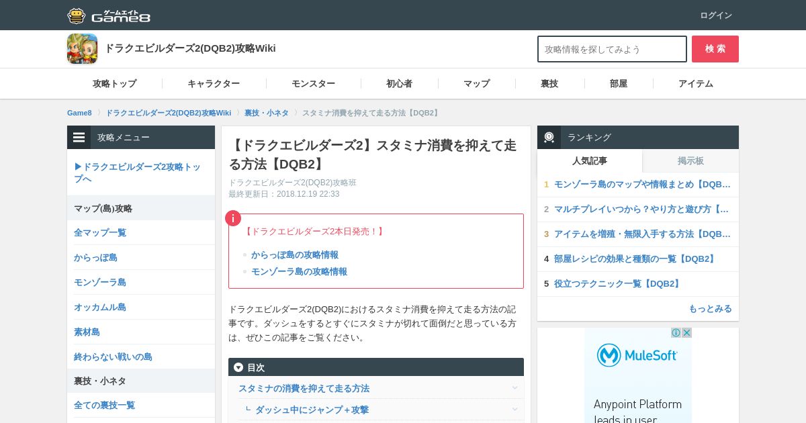Open モンゾーラ島の攻略情報 link in notice
Viewport: 806px width, 423px height.
299,272
